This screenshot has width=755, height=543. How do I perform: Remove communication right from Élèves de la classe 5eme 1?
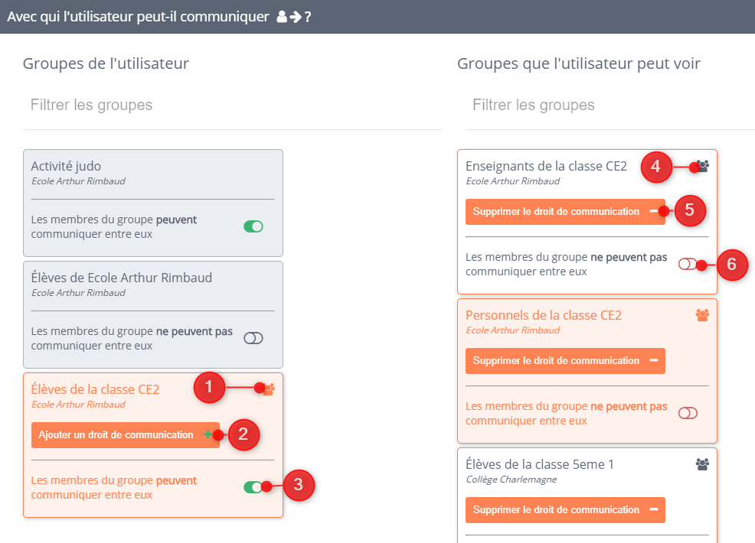point(565,509)
